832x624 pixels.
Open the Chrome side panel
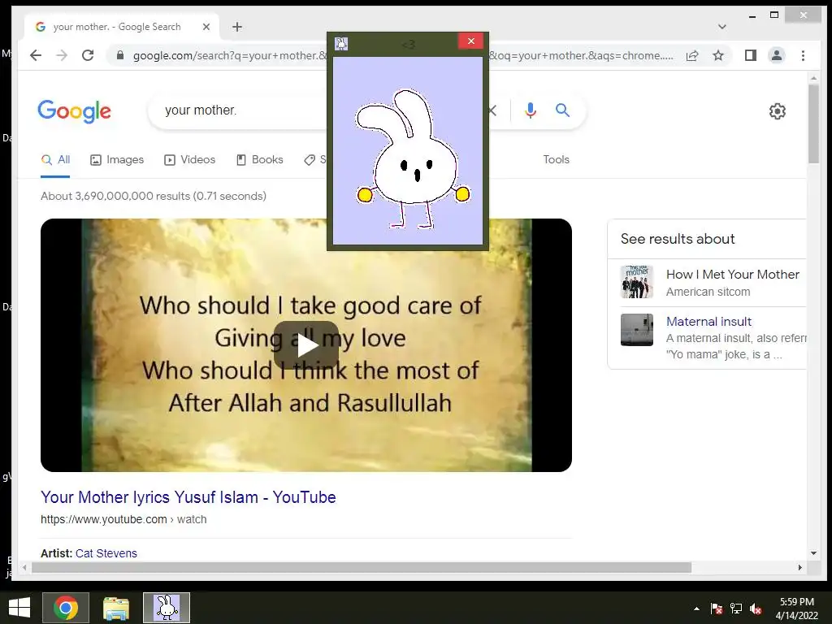pyautogui.click(x=750, y=55)
